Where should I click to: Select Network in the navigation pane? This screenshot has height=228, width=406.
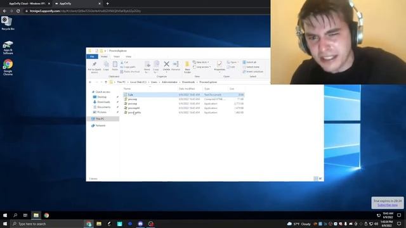coord(98,125)
